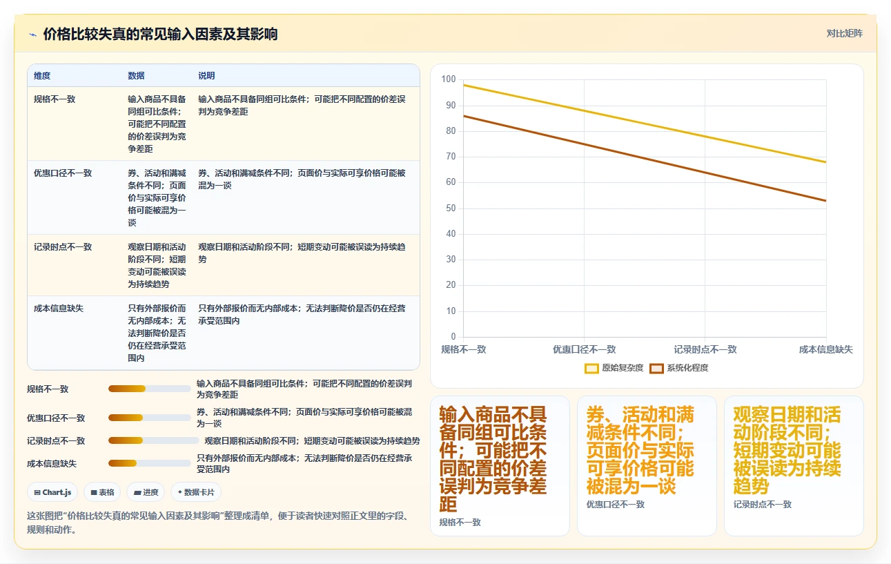Click the 规格不一致 progress bar
Screen dimensions: 891x564
(x=150, y=389)
